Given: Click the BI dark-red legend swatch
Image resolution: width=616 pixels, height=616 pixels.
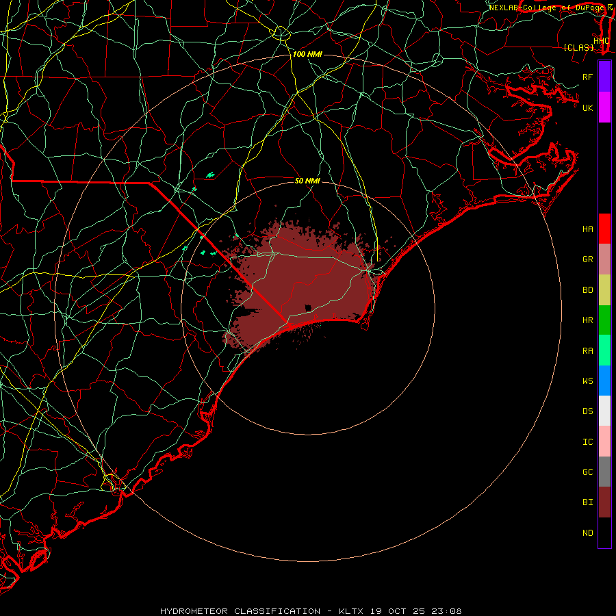Looking at the screenshot, I should [x=604, y=502].
